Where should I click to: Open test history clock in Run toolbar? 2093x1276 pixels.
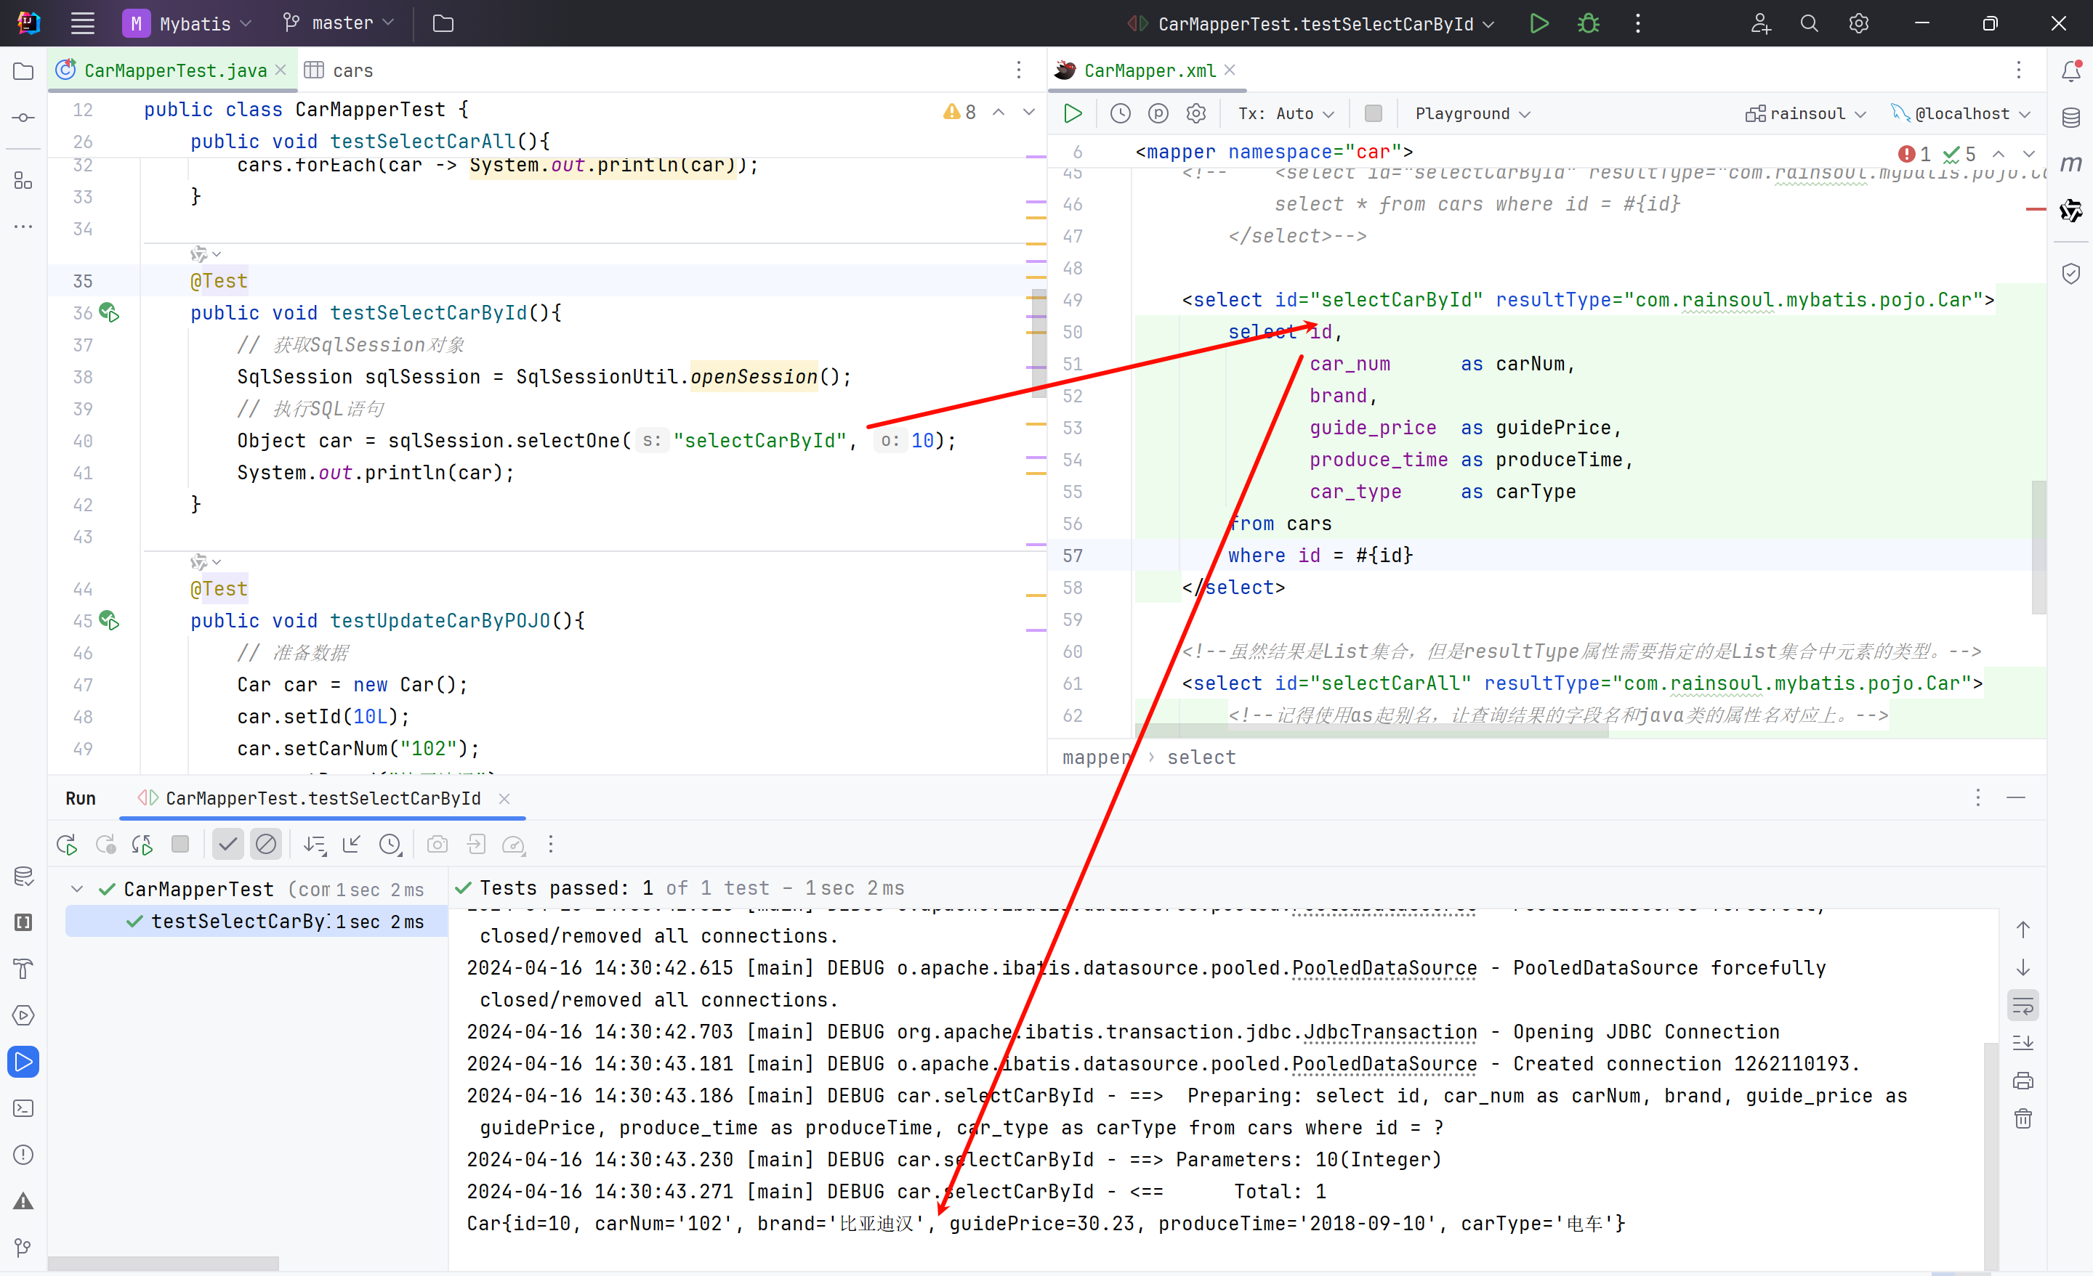coord(390,845)
